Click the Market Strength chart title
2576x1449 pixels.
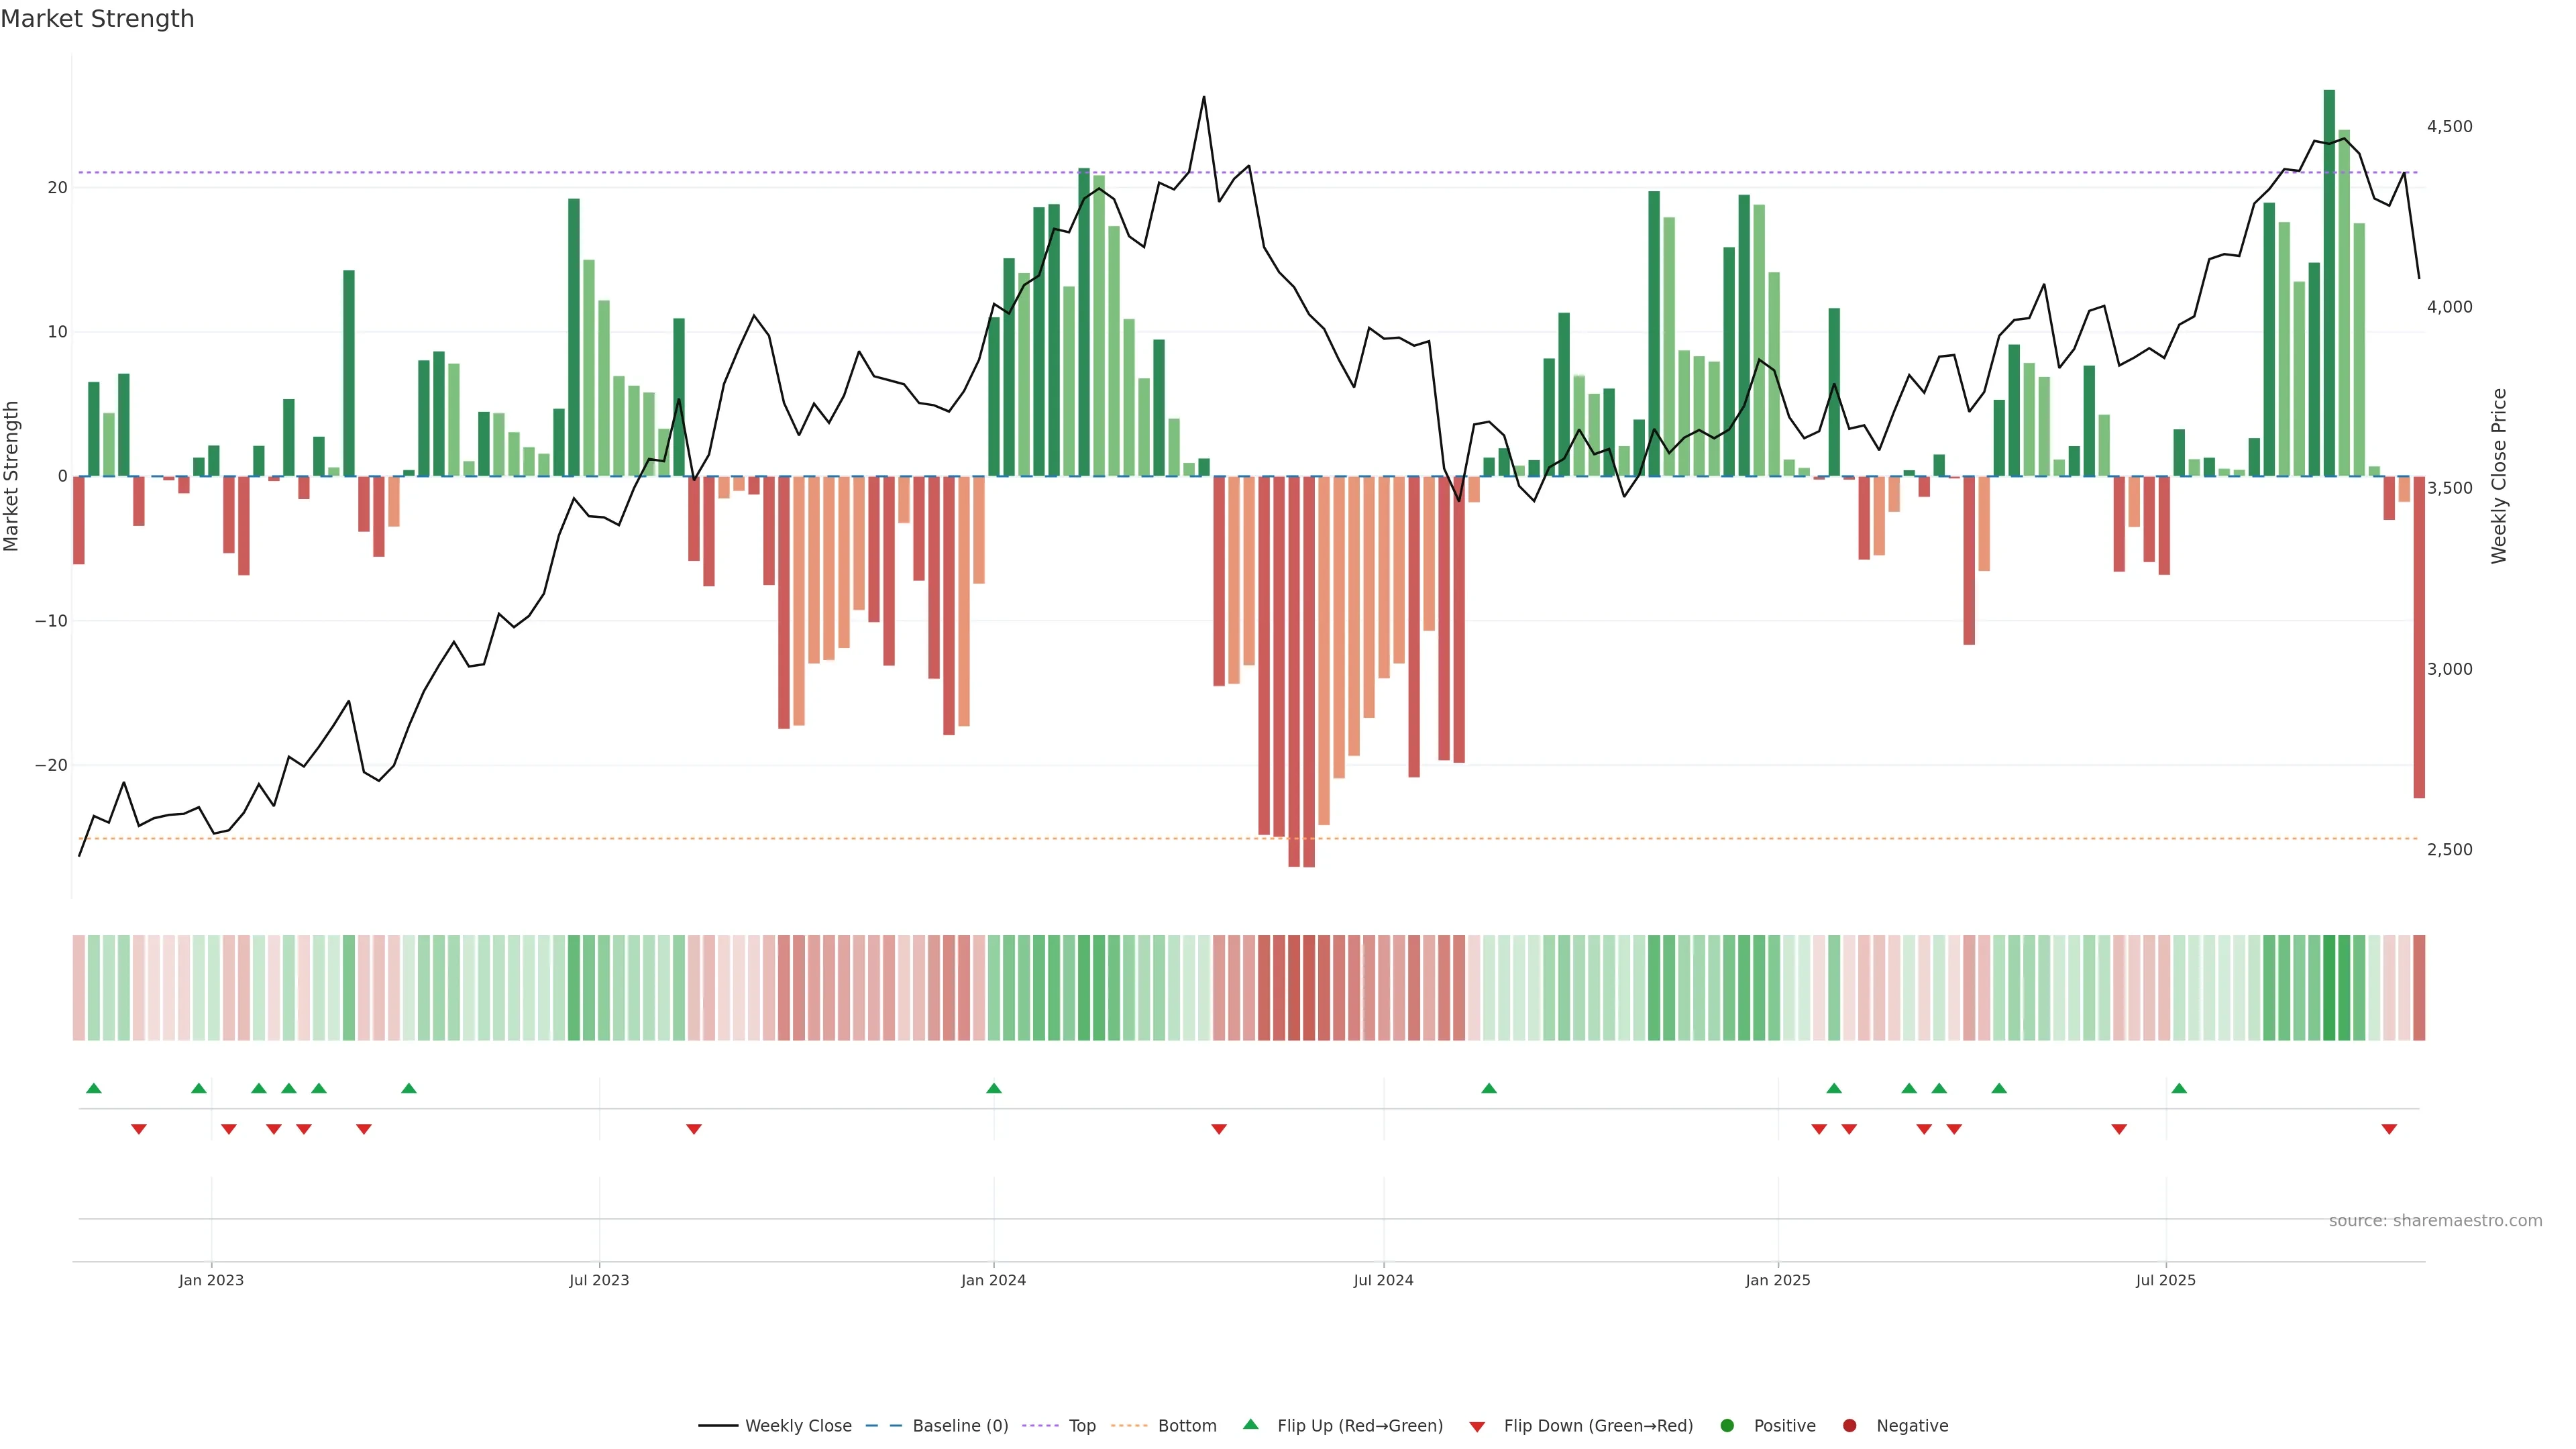click(97, 19)
